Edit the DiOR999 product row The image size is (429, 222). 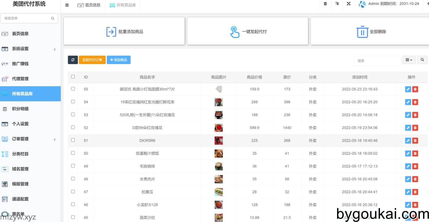tap(408, 140)
